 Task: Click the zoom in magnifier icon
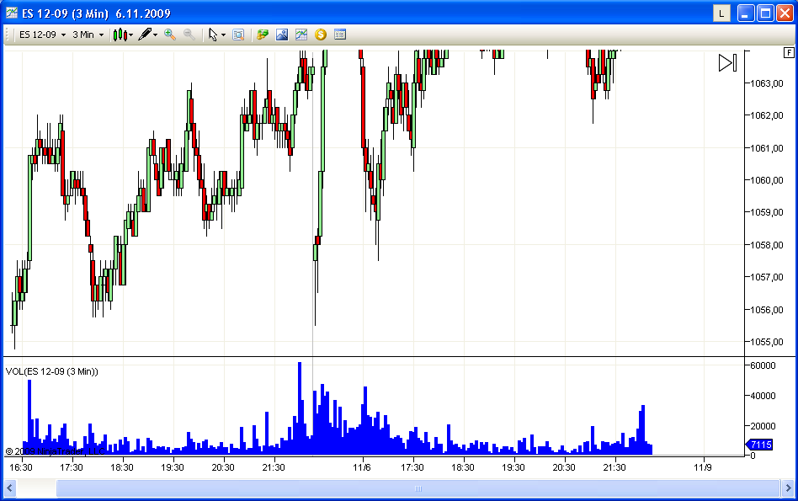point(170,35)
